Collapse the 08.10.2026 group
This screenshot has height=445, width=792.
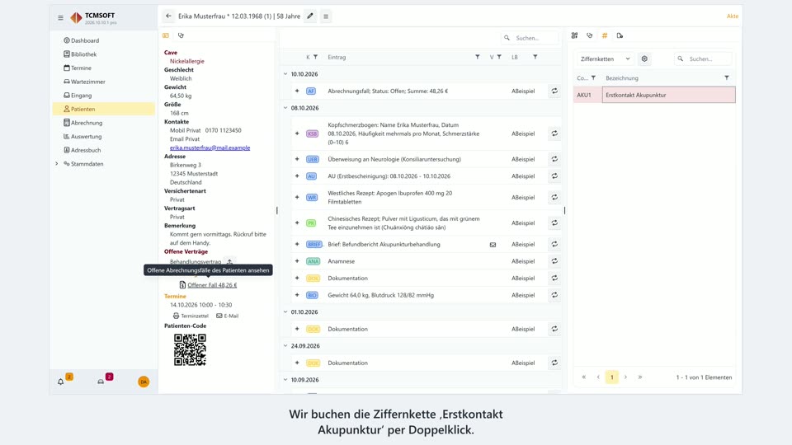click(x=285, y=107)
